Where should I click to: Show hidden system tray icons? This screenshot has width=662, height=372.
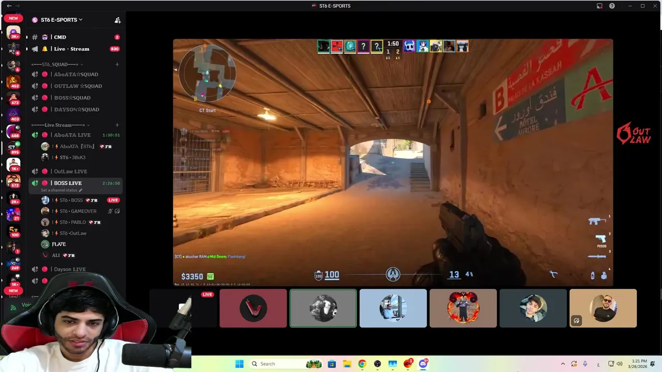563,364
